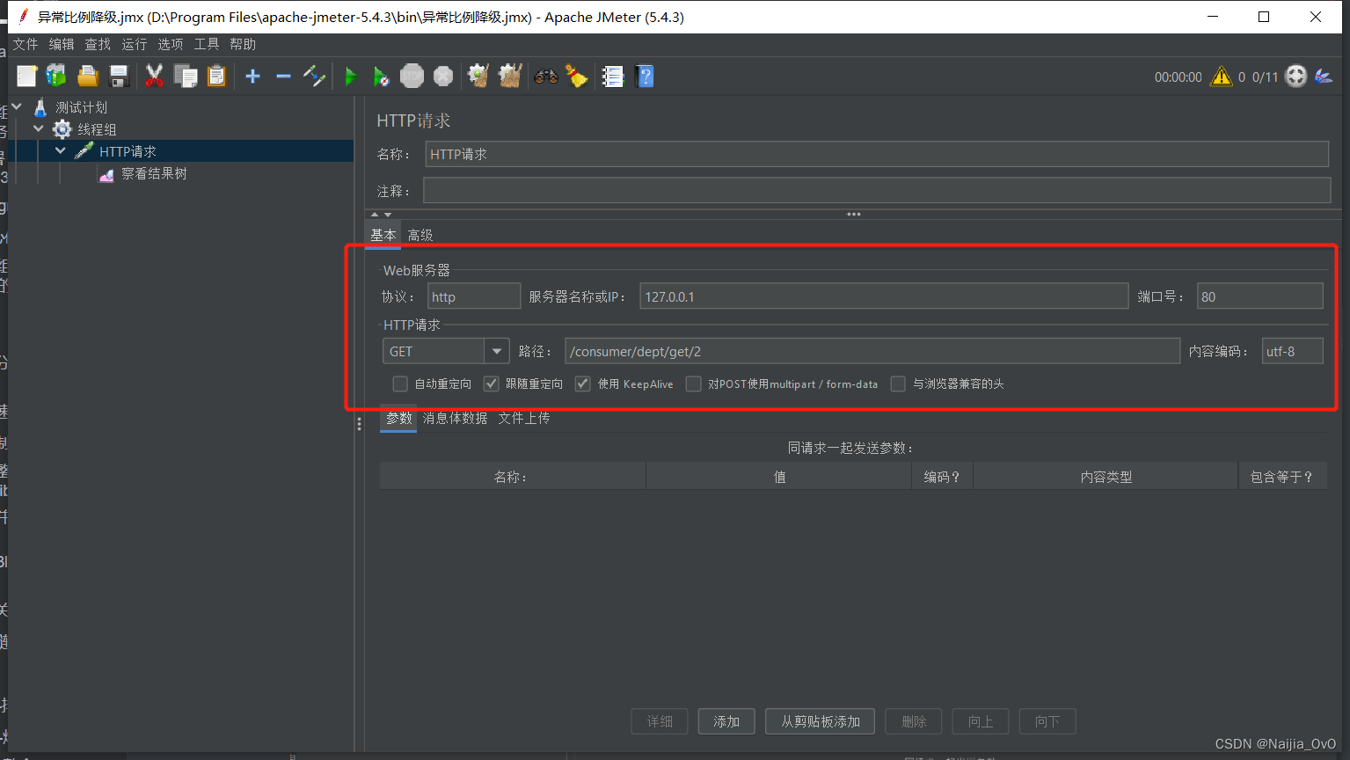Click the 协议 field showing http
The height and width of the screenshot is (760, 1350).
474,296
